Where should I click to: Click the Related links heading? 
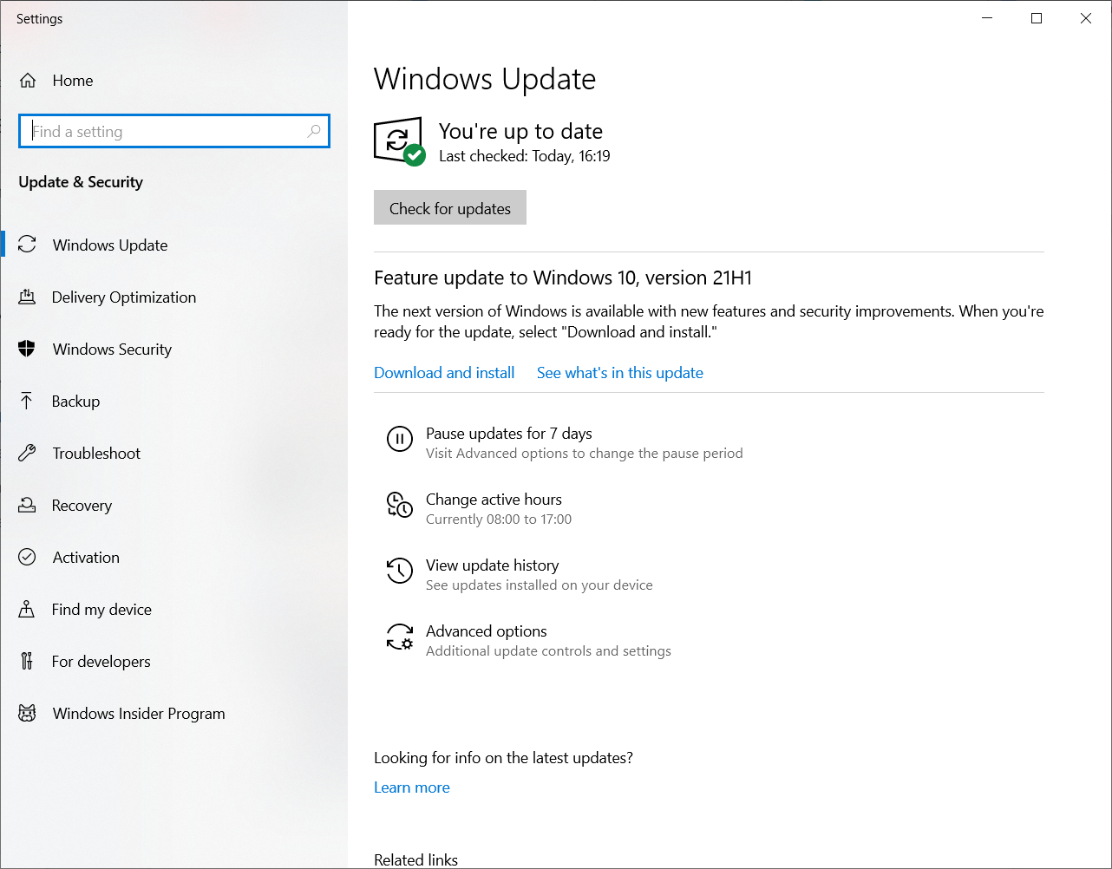tap(415, 859)
